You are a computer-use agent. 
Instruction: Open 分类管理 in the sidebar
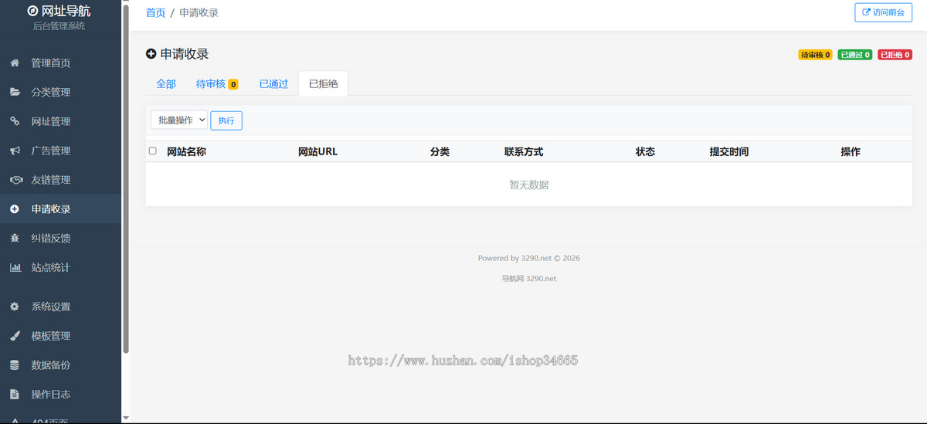point(60,92)
